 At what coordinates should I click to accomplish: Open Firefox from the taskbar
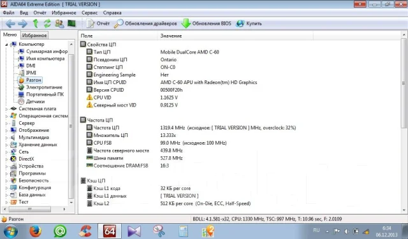[x=36, y=231]
